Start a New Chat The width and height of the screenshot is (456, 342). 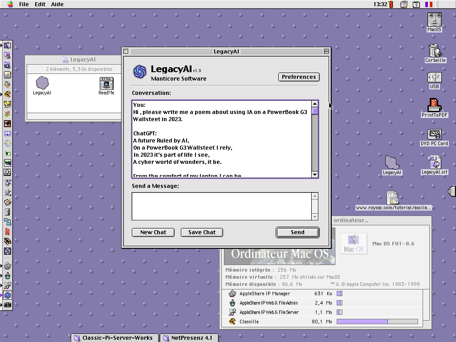pos(153,232)
